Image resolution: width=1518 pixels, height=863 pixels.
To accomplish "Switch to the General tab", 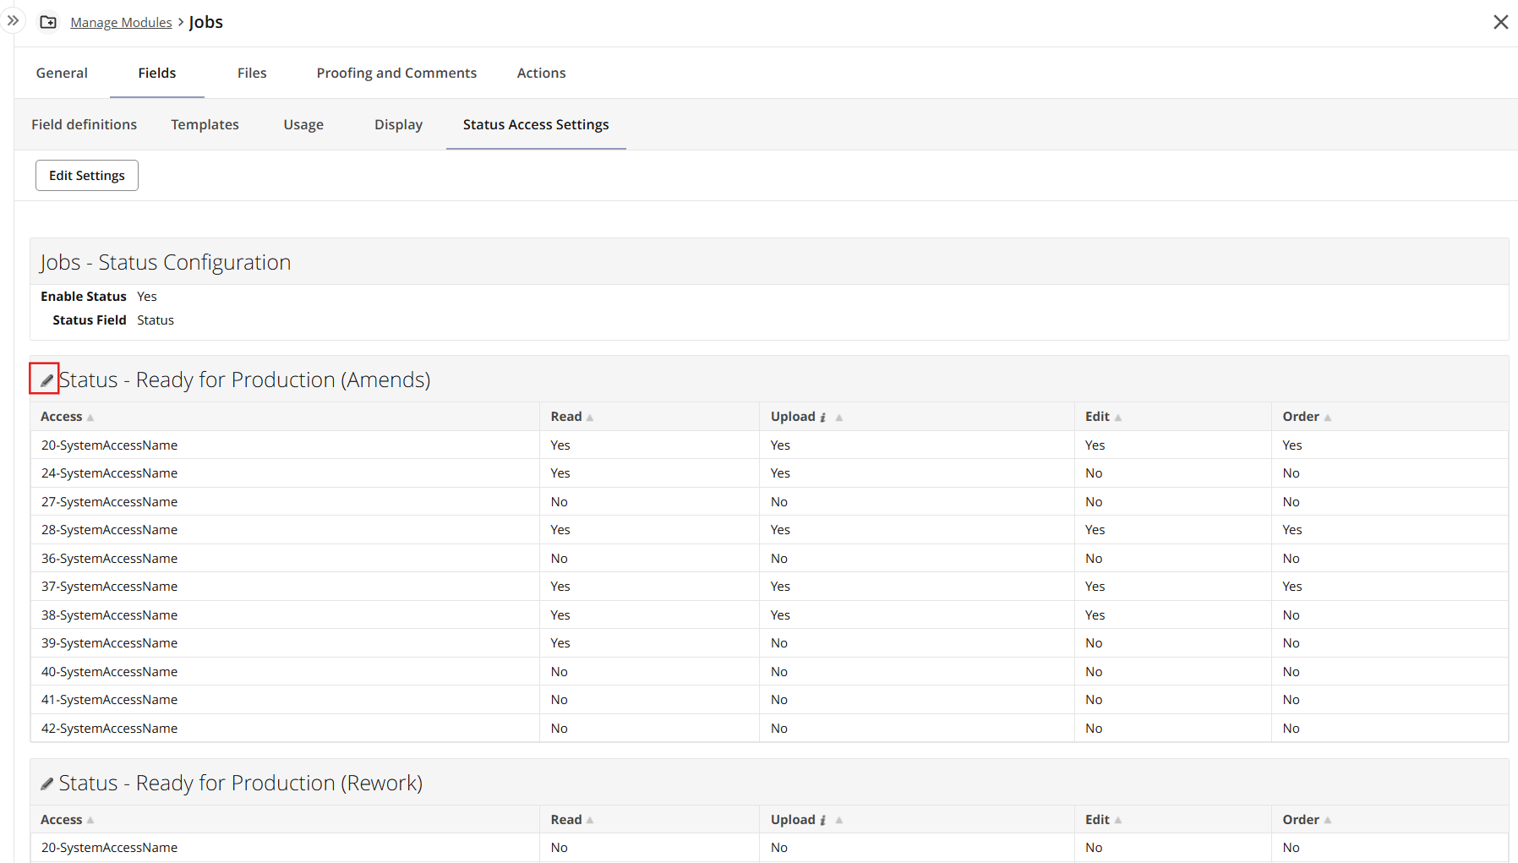I will click(62, 73).
